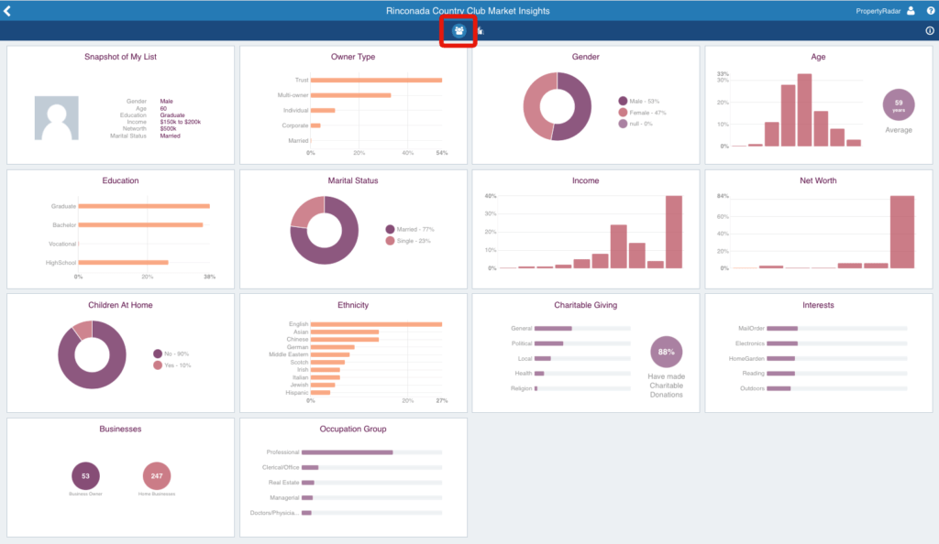Click the Occupation Group card title
939x544 pixels.
(353, 429)
